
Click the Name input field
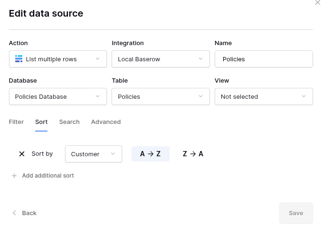[x=264, y=59]
